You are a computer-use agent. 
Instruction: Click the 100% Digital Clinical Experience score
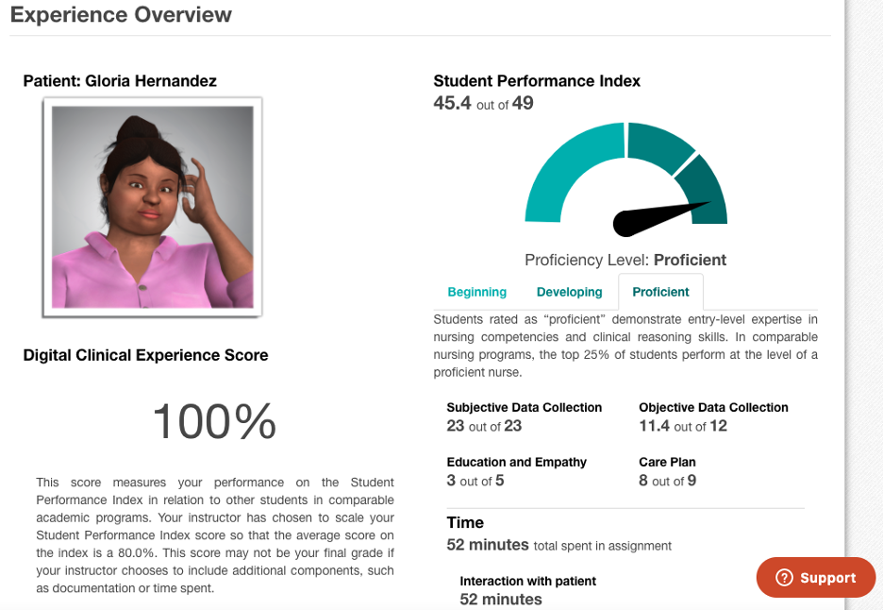pyautogui.click(x=213, y=421)
